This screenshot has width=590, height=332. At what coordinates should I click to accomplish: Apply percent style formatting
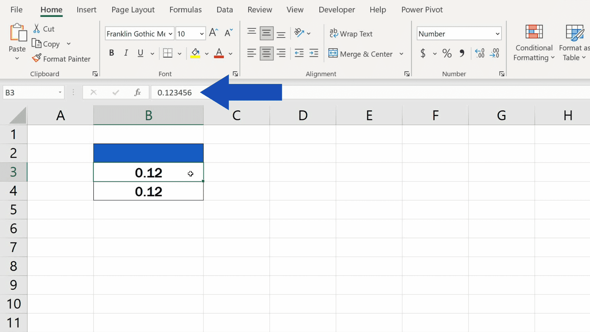(447, 53)
